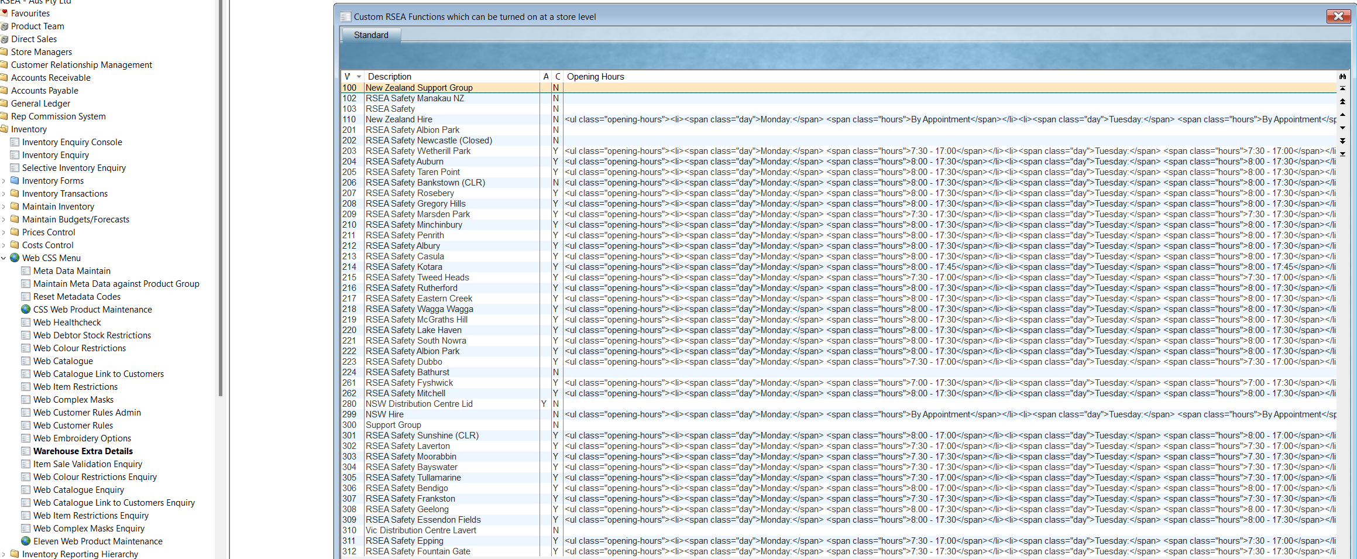The height and width of the screenshot is (559, 1357).
Task: Click form icon next to Selective Inventory Enquiry
Action: tap(15, 167)
